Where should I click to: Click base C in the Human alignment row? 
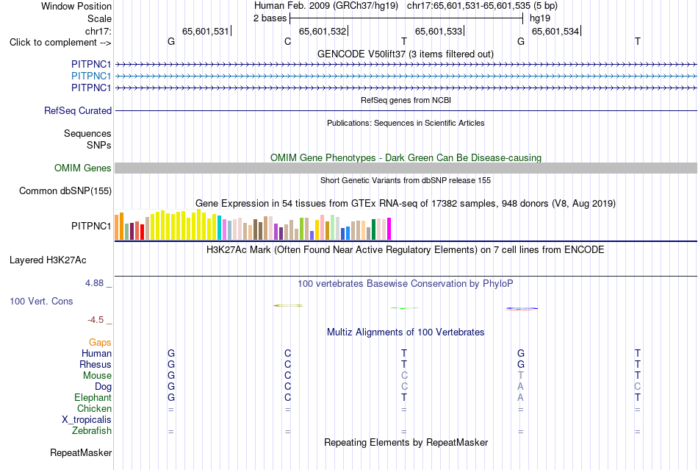(x=287, y=353)
